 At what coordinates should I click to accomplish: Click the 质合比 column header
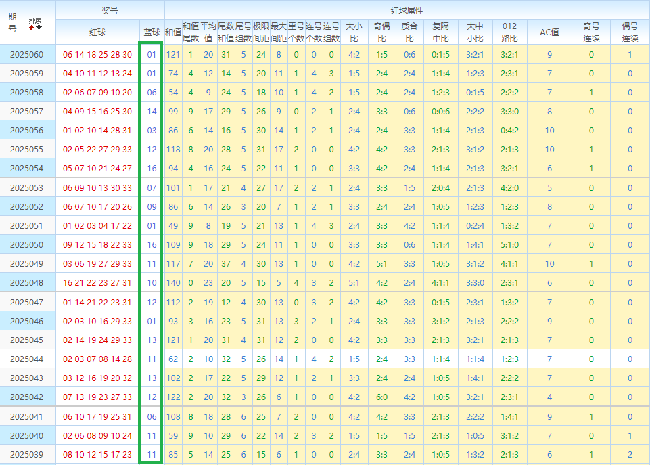[x=409, y=32]
